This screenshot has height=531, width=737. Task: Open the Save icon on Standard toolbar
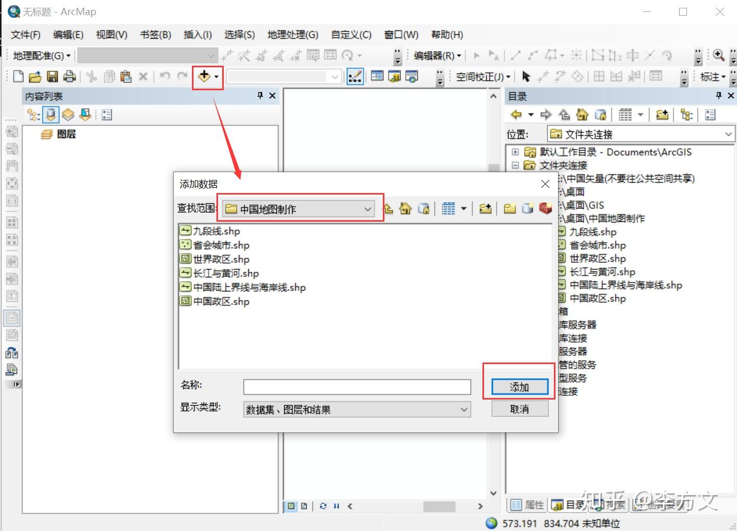52,76
